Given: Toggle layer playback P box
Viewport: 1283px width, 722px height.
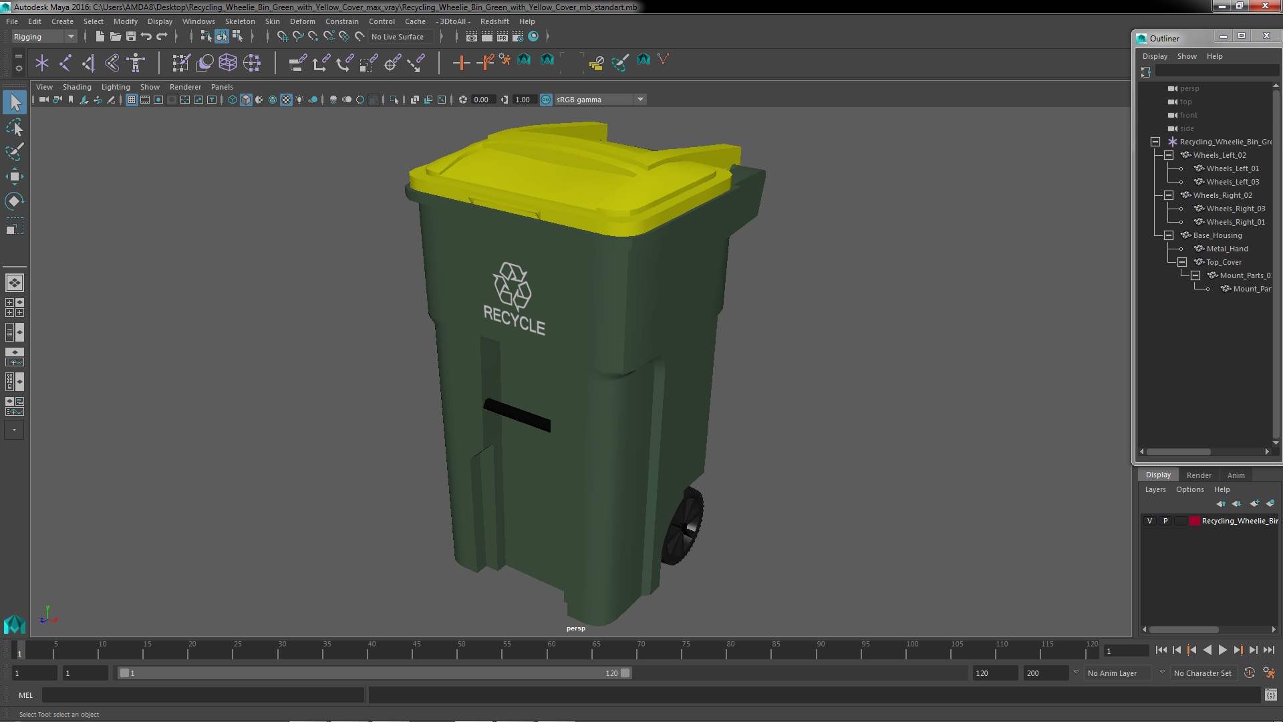Looking at the screenshot, I should [1165, 521].
